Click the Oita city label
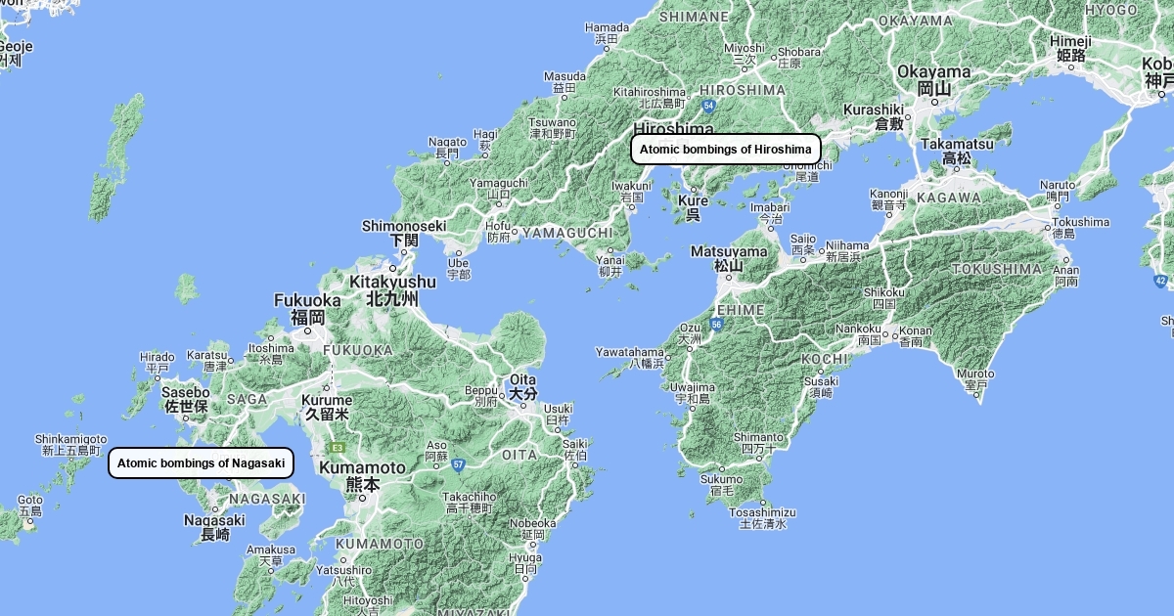Screen dimensions: 1174x616 522,380
